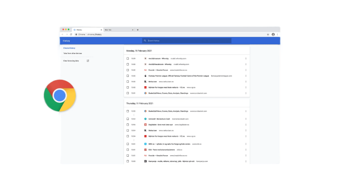This screenshot has width=340, height=191.
Task: Reload the History page
Action: click(71, 34)
